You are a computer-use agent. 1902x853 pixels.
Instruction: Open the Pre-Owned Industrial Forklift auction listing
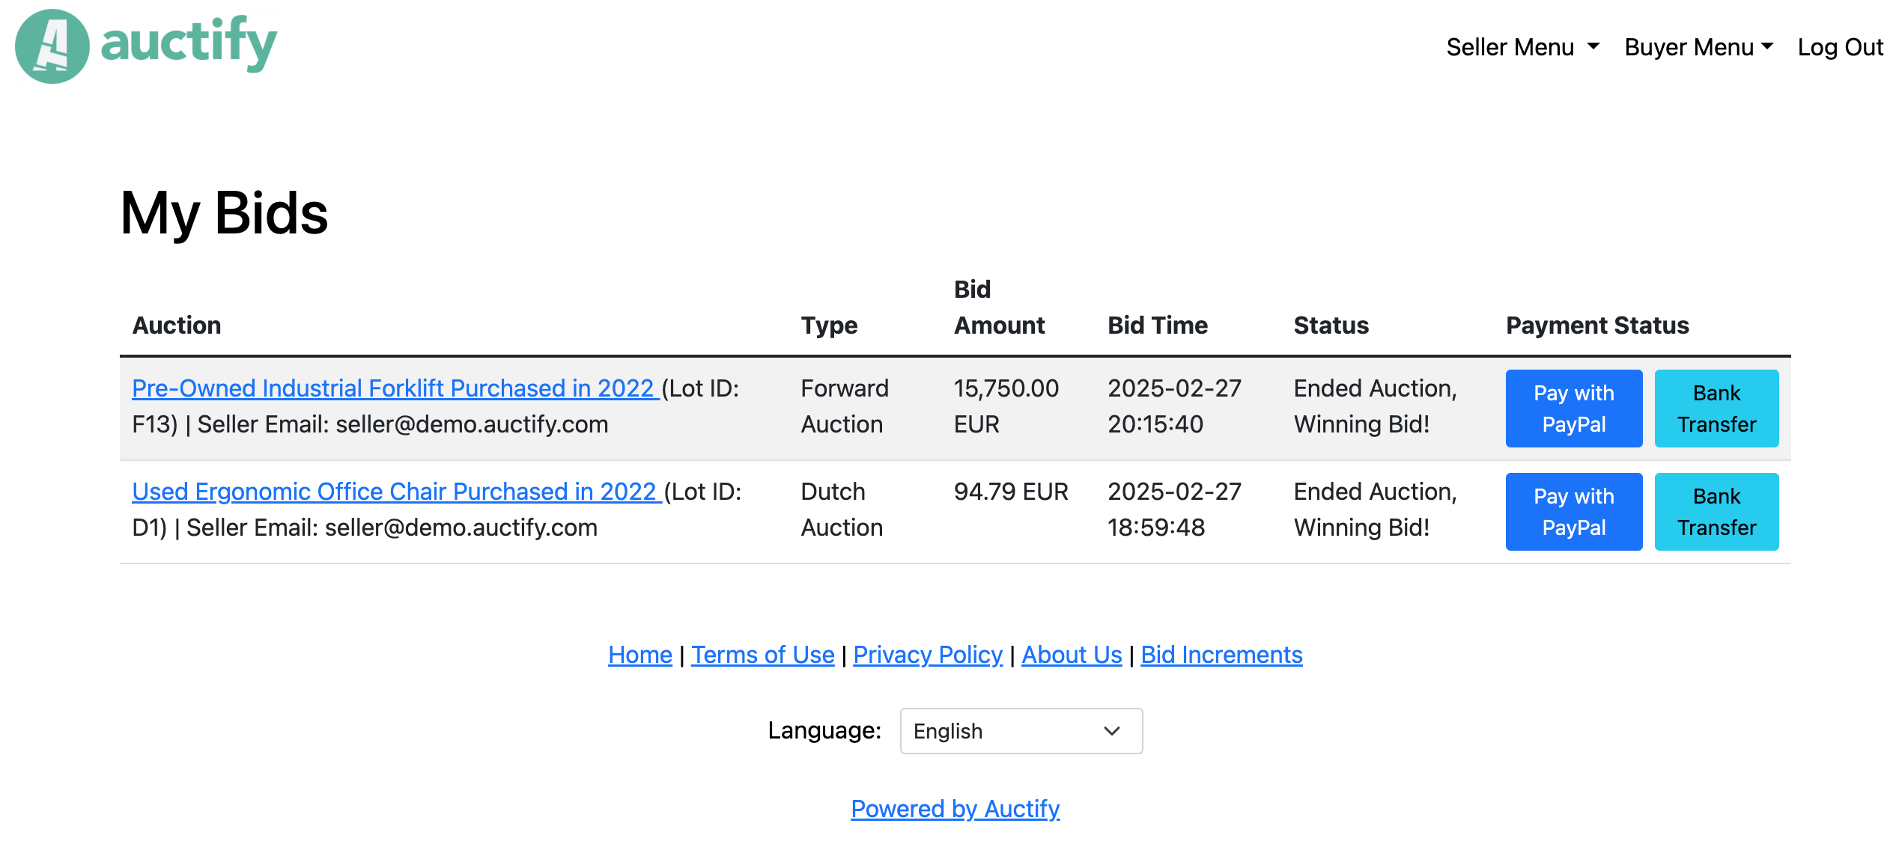click(x=393, y=388)
